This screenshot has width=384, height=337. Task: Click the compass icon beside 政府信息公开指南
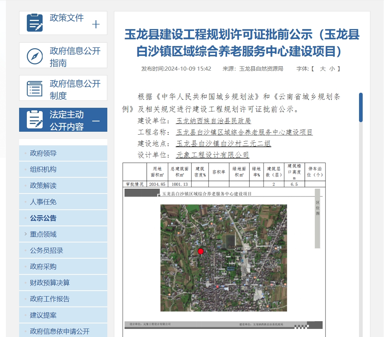tap(34, 55)
